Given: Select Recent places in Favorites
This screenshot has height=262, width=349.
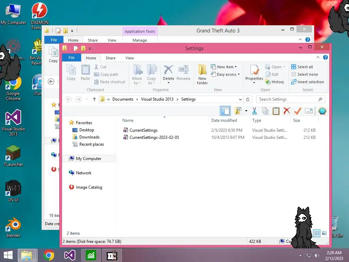Looking at the screenshot, I should point(88,144).
